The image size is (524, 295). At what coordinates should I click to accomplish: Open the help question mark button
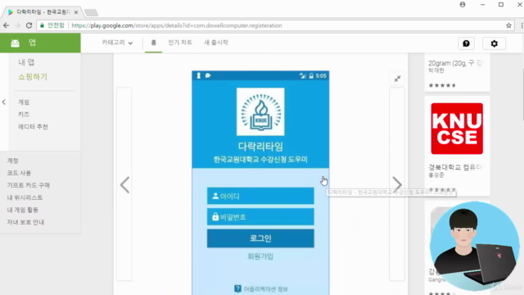click(466, 43)
